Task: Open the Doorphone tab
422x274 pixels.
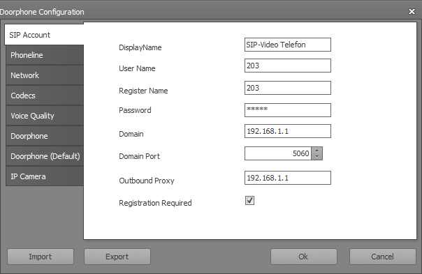Action: [x=45, y=136]
